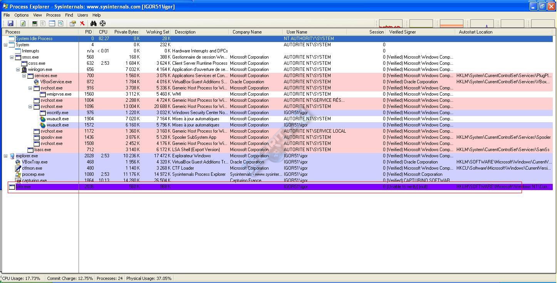
Task: Click the System Idle Process icon
Action: (x=12, y=39)
